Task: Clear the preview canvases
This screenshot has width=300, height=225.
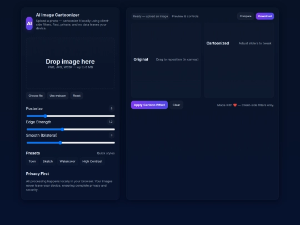Action: coord(176,105)
